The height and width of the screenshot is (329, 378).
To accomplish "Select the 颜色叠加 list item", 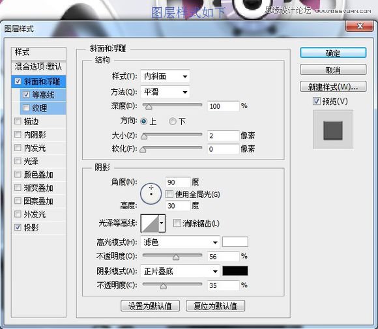I will pos(38,174).
